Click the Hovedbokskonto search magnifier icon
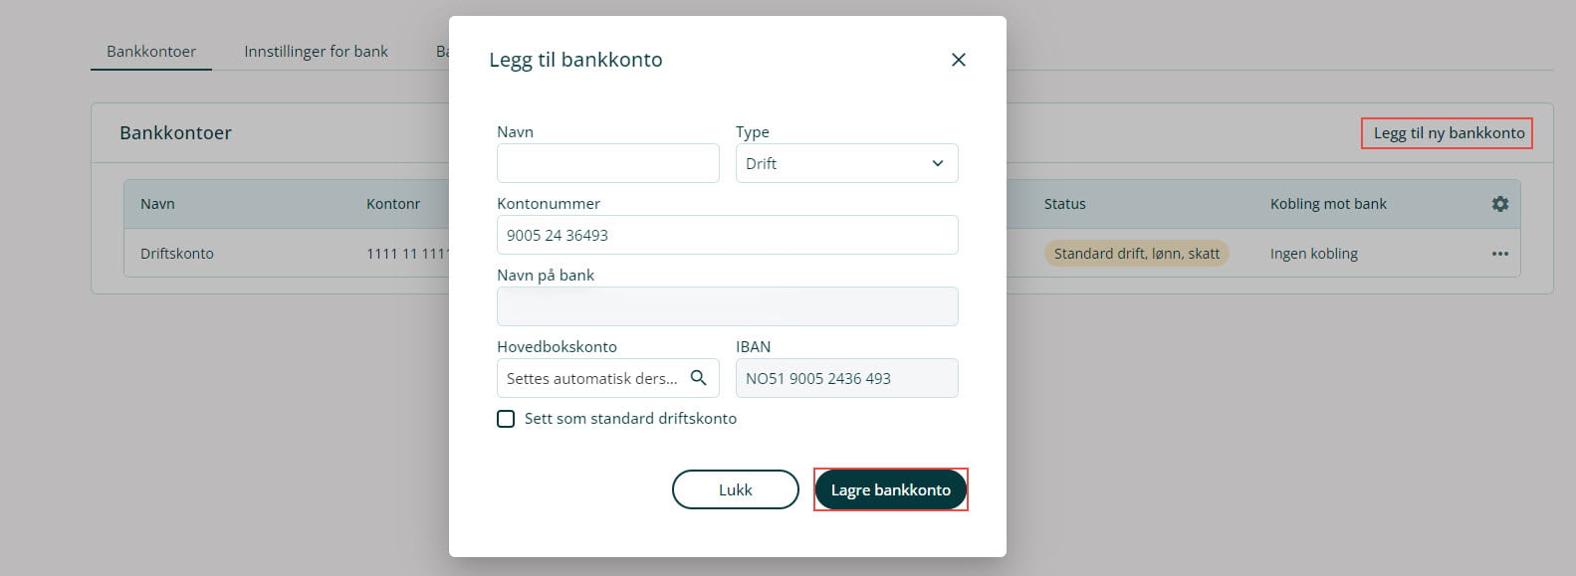The image size is (1576, 576). coord(699,378)
